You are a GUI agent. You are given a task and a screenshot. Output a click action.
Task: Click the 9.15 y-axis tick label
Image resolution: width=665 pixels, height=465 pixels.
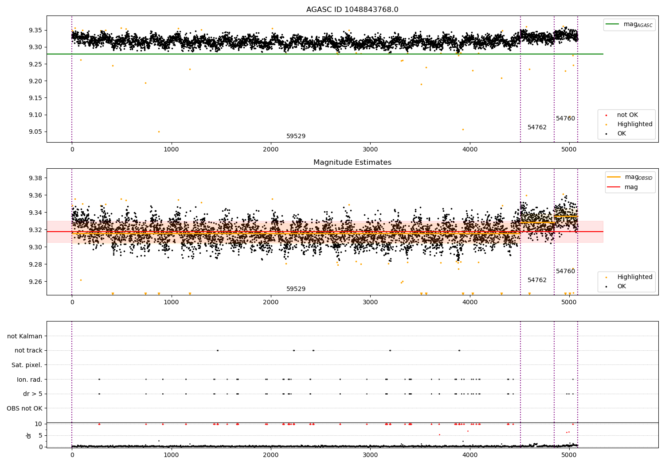[x=35, y=98]
